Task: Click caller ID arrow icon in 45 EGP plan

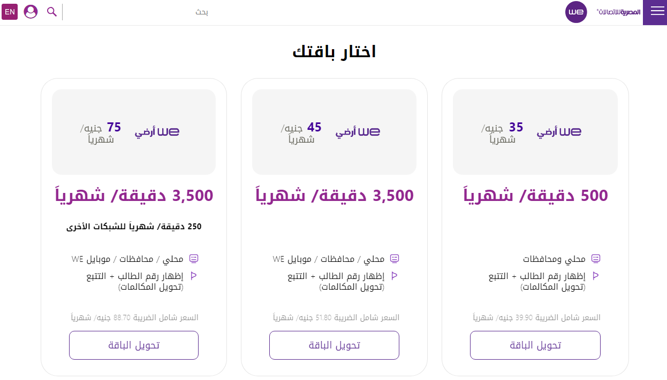Action: [395, 276]
